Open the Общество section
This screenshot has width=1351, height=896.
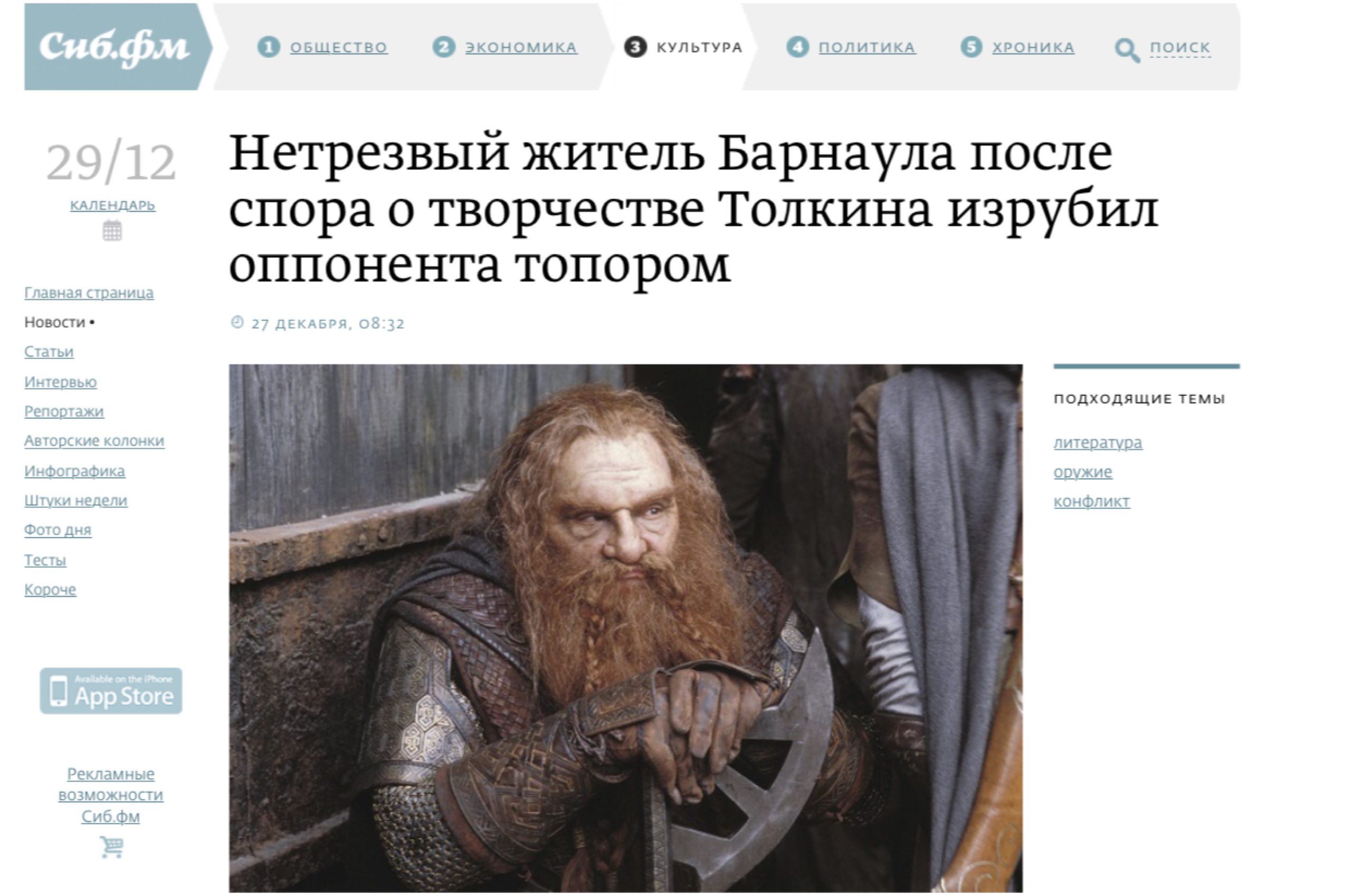(338, 47)
